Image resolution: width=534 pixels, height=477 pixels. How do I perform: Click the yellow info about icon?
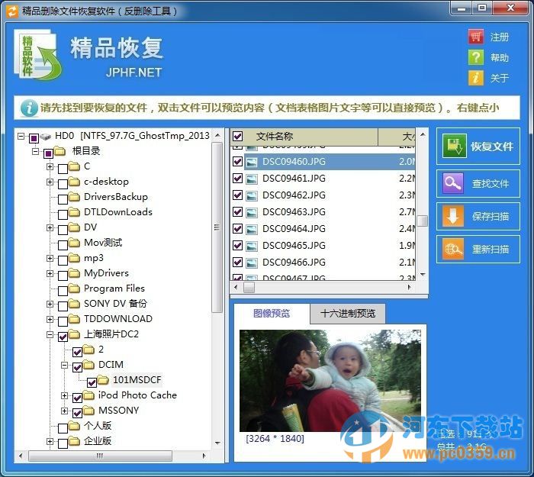pyautogui.click(x=476, y=78)
